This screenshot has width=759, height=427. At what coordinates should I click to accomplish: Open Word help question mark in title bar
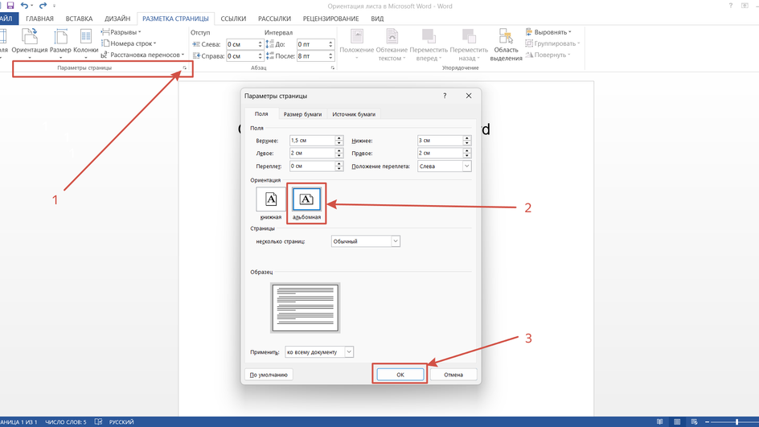[x=731, y=6]
